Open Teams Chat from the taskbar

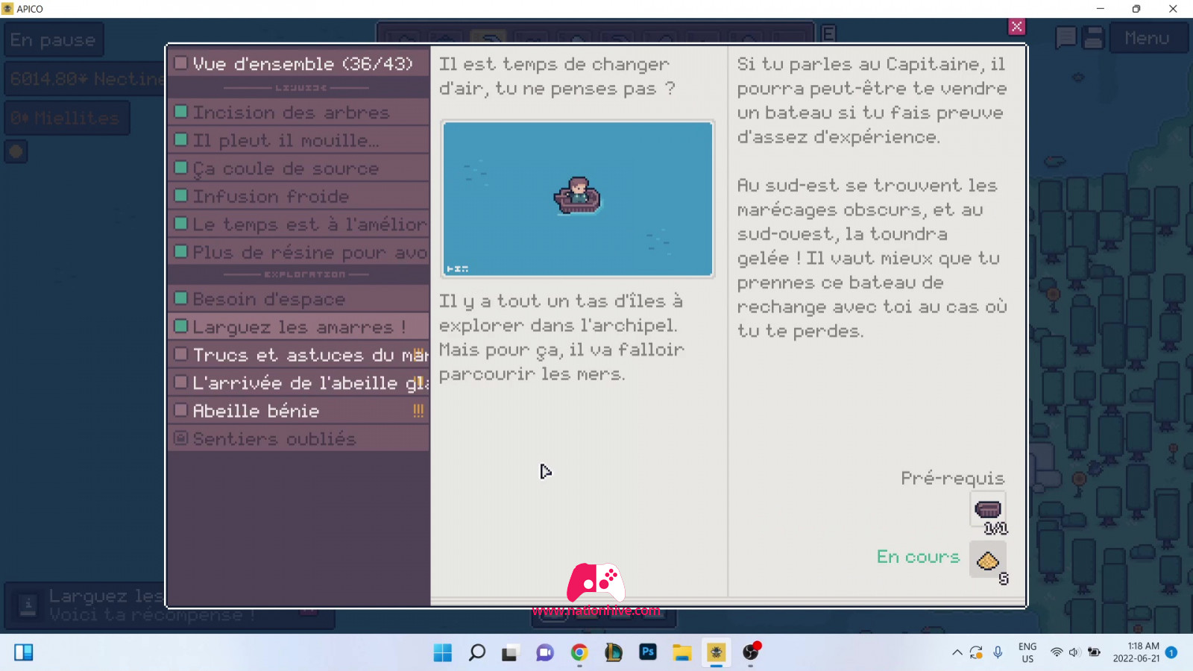coord(545,653)
